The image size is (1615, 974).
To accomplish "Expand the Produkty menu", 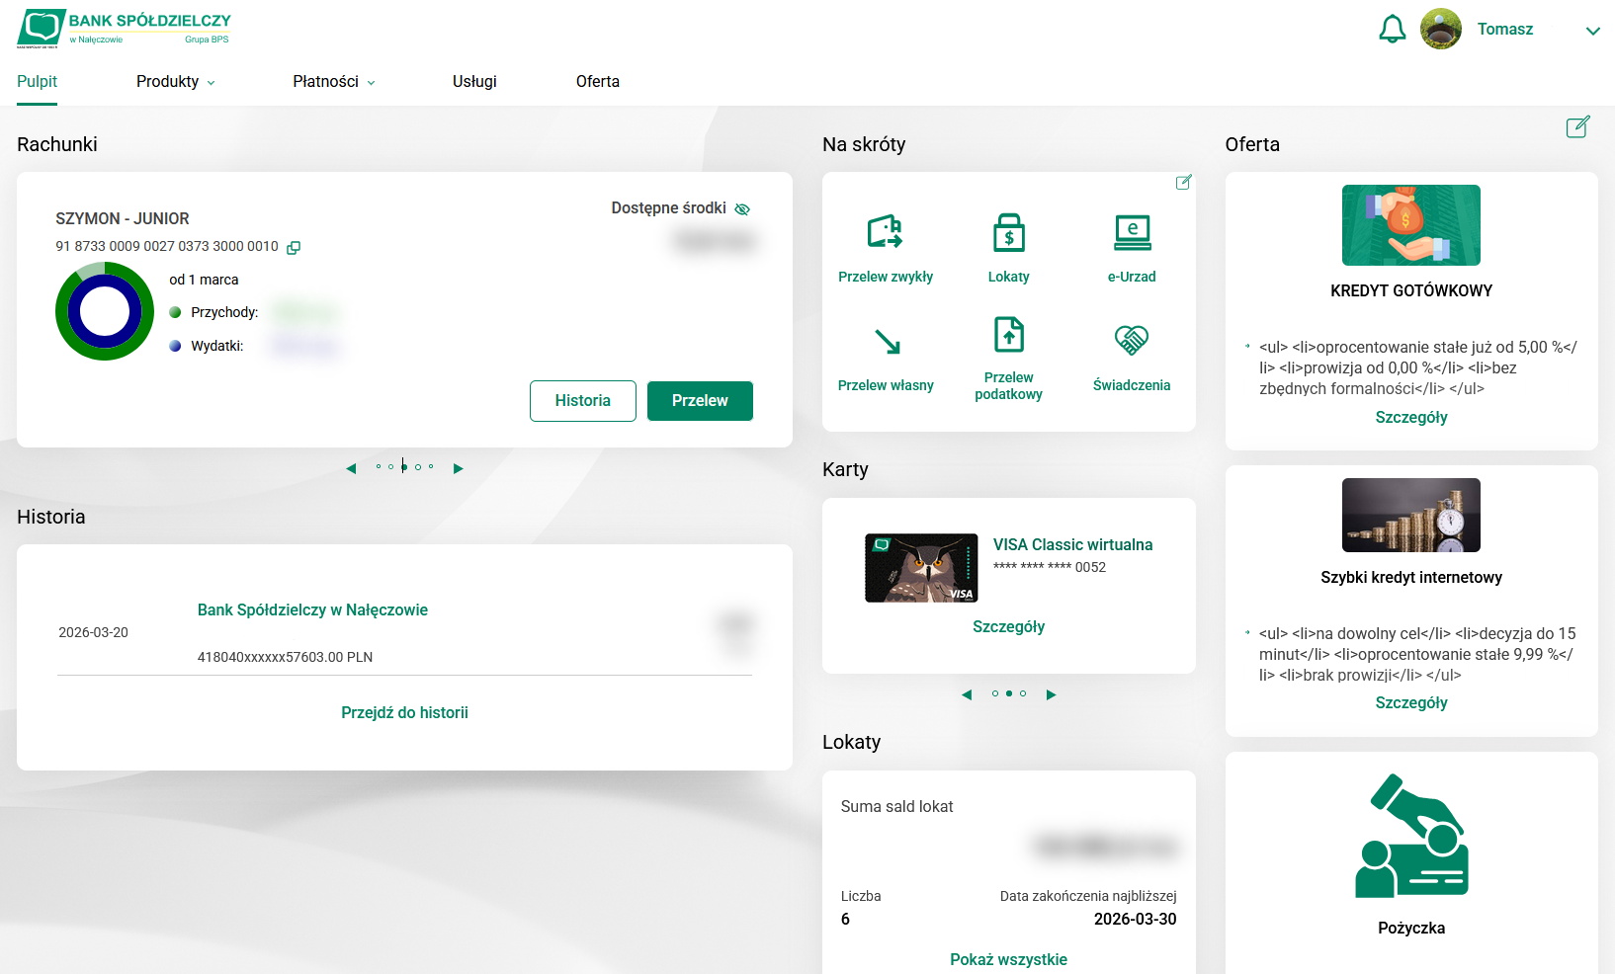I will 176,82.
